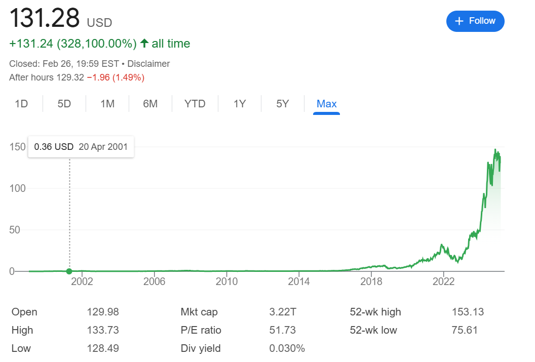Screen dimensions: 535x362
Task: Click the 2022 label on the x-axis
Action: [x=443, y=281]
